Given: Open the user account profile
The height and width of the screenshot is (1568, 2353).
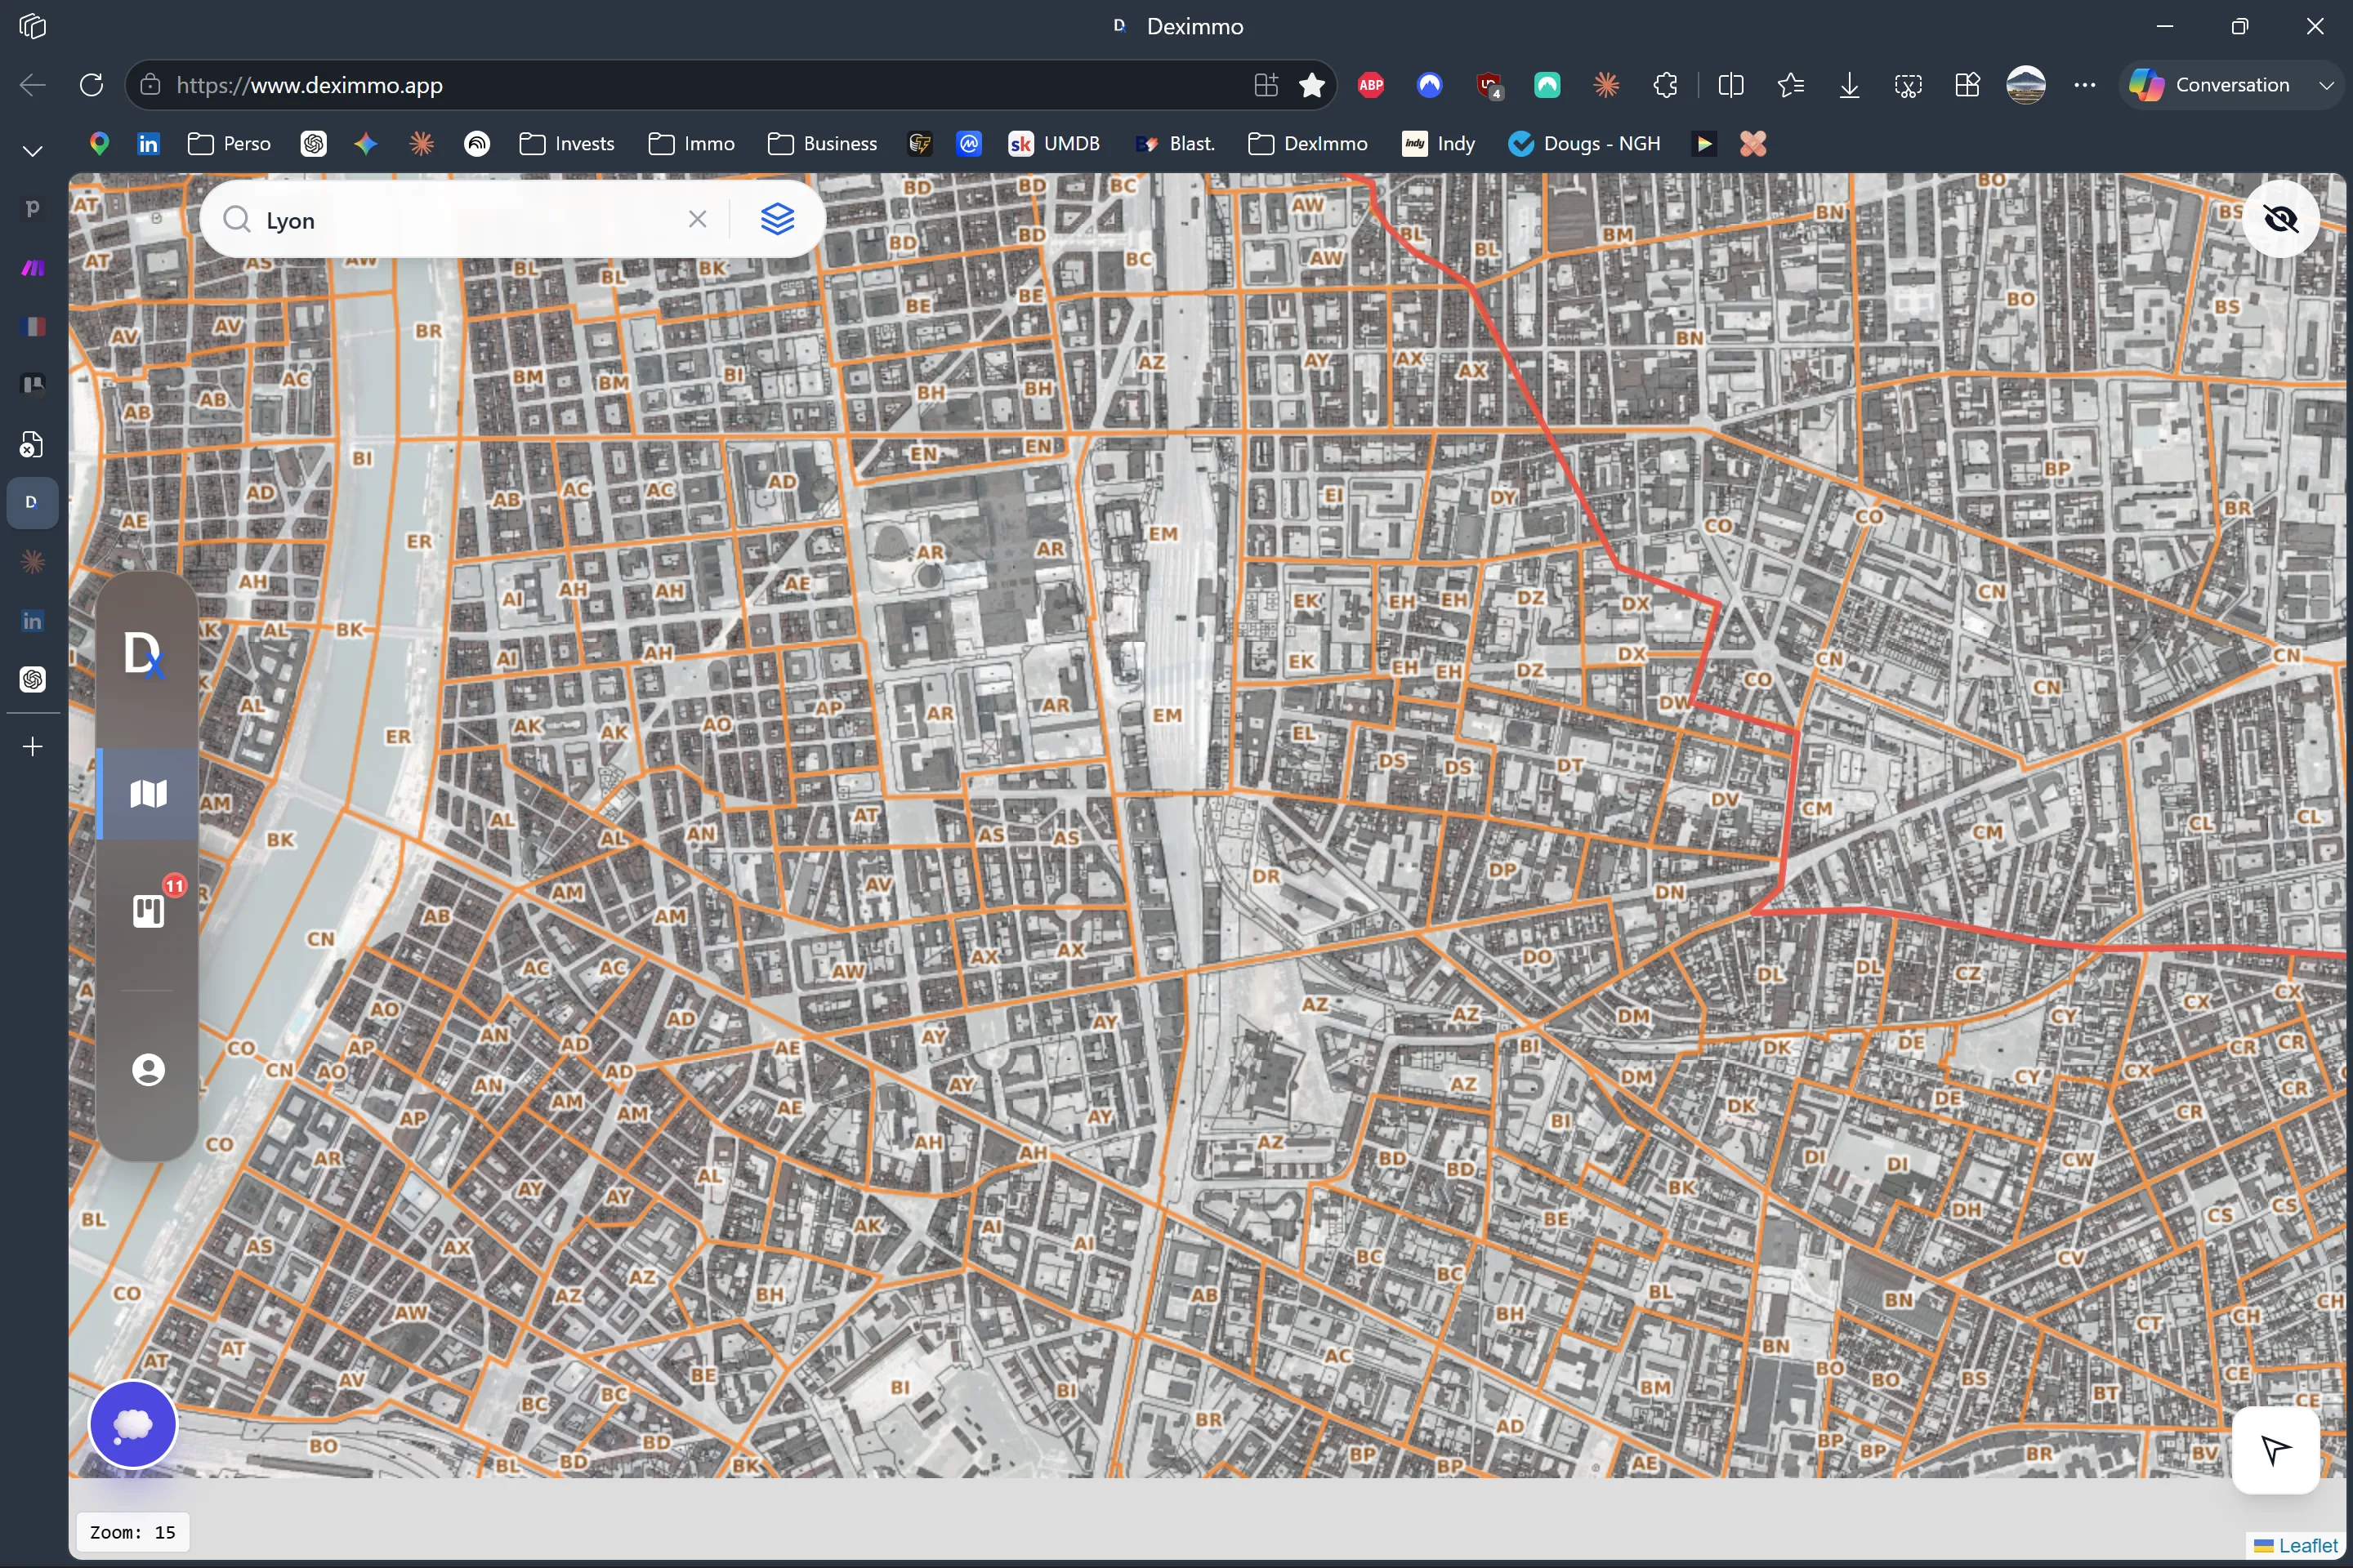Looking at the screenshot, I should click(x=148, y=1070).
